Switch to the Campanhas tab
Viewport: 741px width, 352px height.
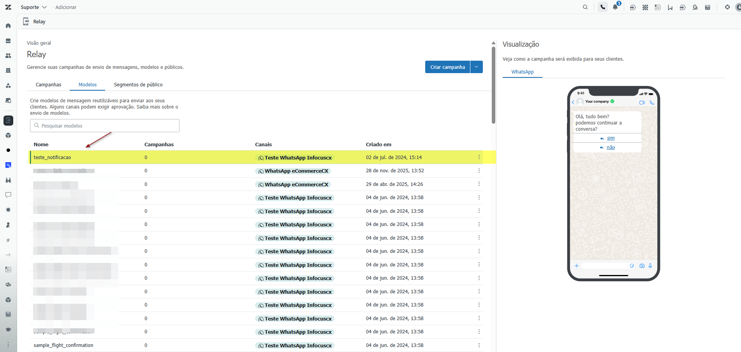tap(48, 84)
